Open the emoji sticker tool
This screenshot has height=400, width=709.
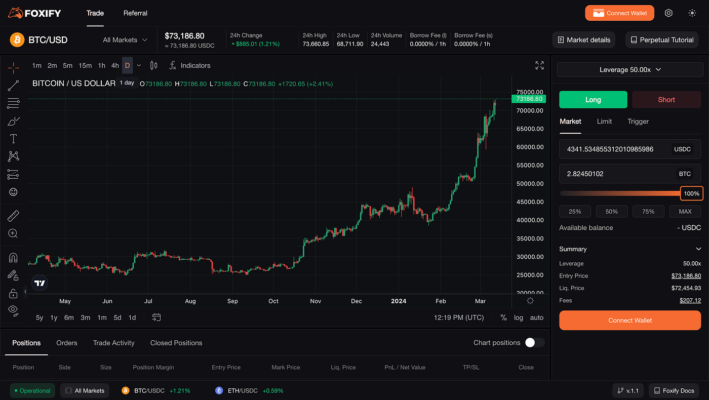tap(13, 192)
